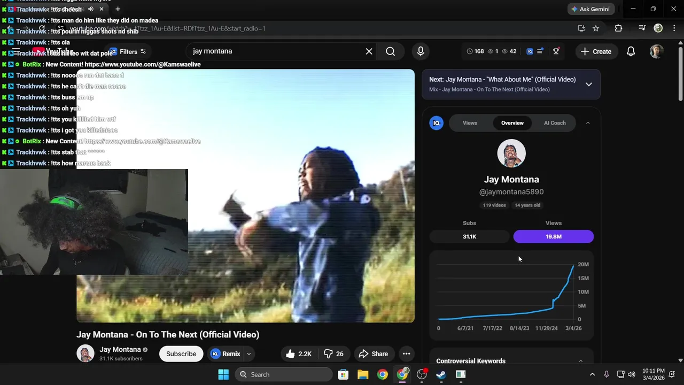Image resolution: width=684 pixels, height=385 pixels.
Task: Click the vidIQ logo in the stats bar
Action: tap(530, 51)
